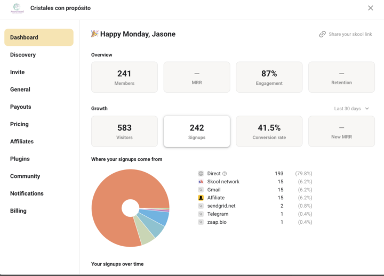Click the zaap.bio source icon

(x=201, y=222)
